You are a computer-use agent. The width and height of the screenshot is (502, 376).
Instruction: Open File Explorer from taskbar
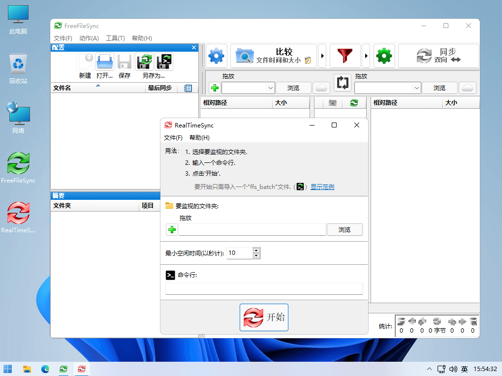pyautogui.click(x=27, y=369)
